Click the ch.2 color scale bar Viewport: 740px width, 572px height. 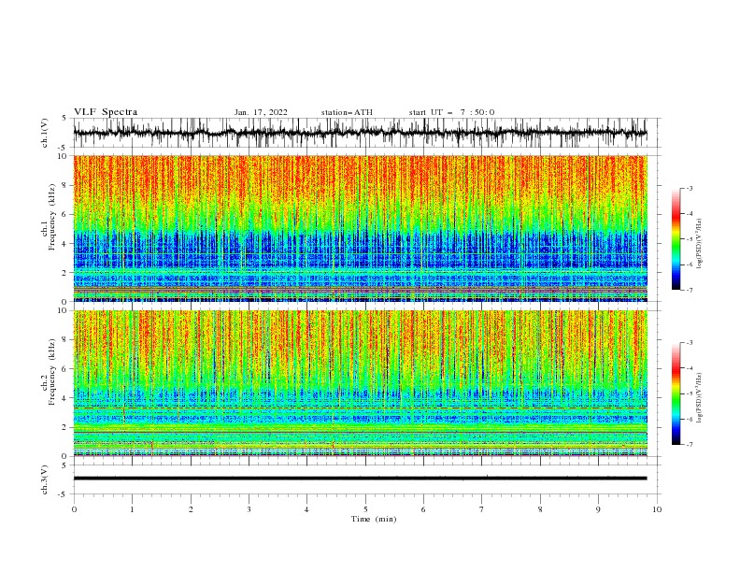click(x=676, y=393)
